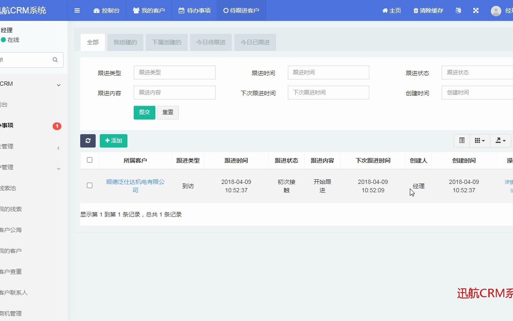Screen dimensions: 513x321
Task: Click the 跟进类型 input field
Action: [x=174, y=72]
